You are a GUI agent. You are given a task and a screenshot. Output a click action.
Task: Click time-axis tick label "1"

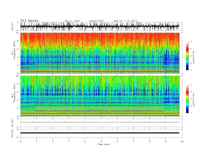click(36, 142)
